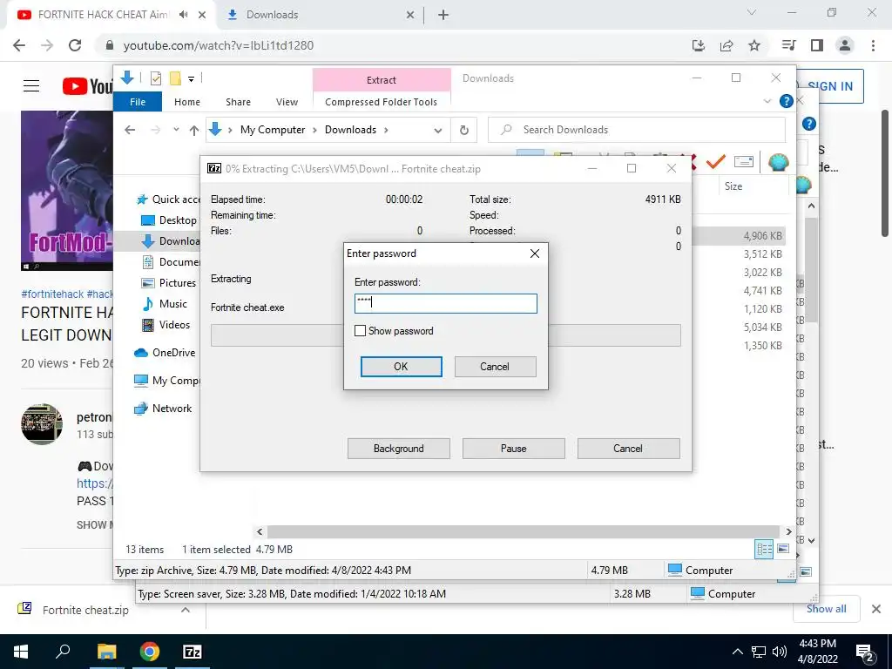Select Pictures in the navigation pane
The image size is (892, 669).
point(168,283)
